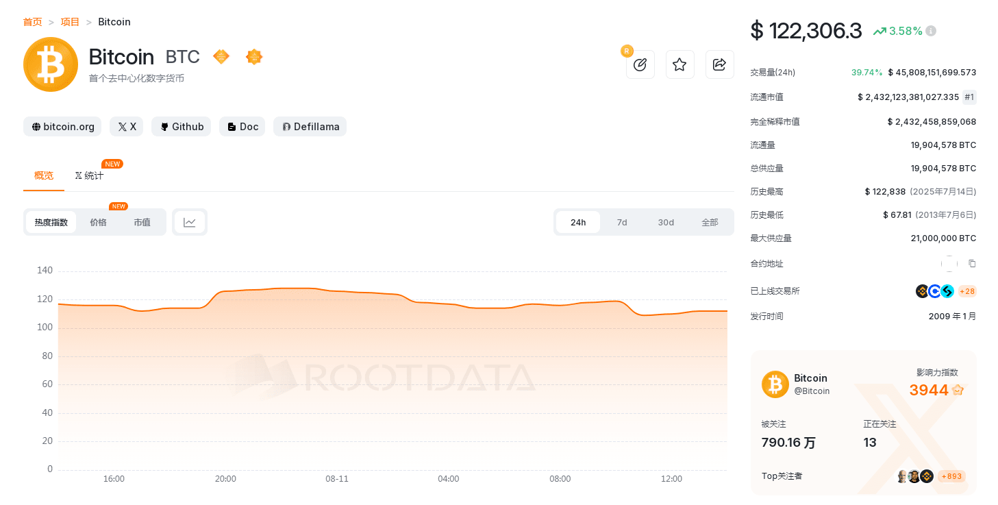Switch to the 概览 tab
The height and width of the screenshot is (505, 998).
(44, 176)
